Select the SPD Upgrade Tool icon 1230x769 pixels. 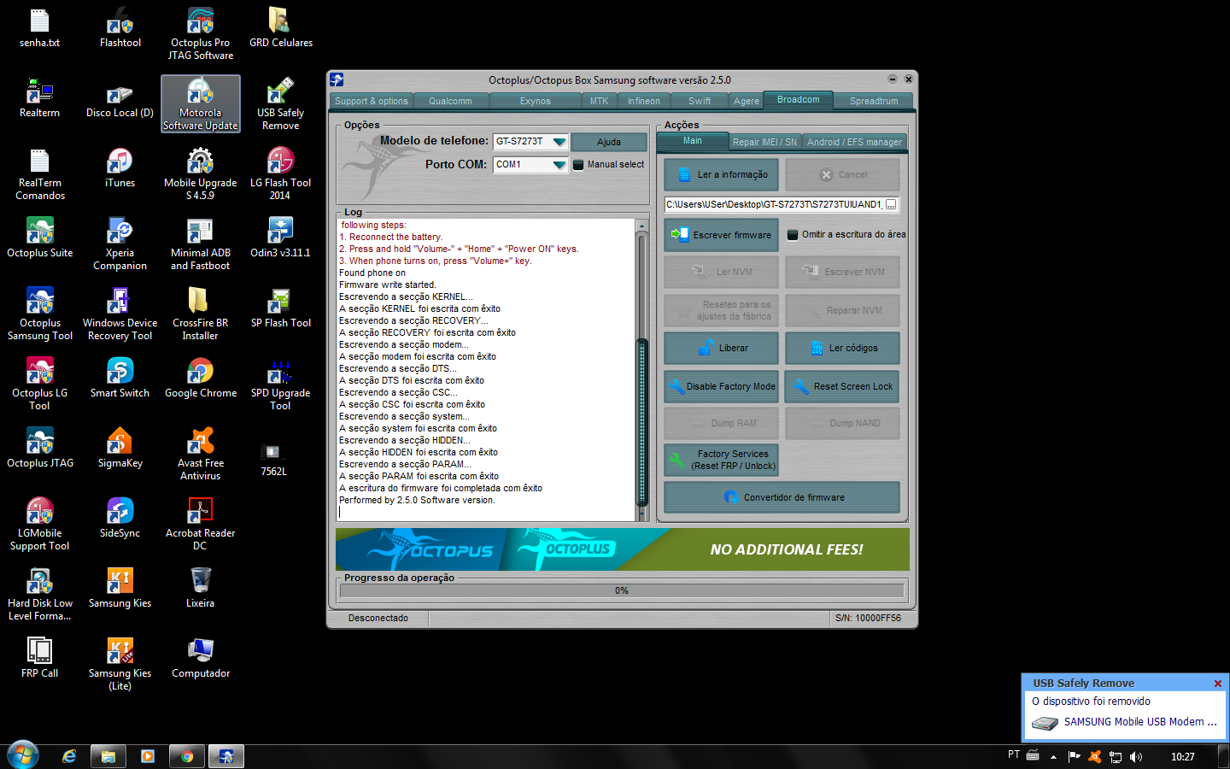tap(280, 384)
